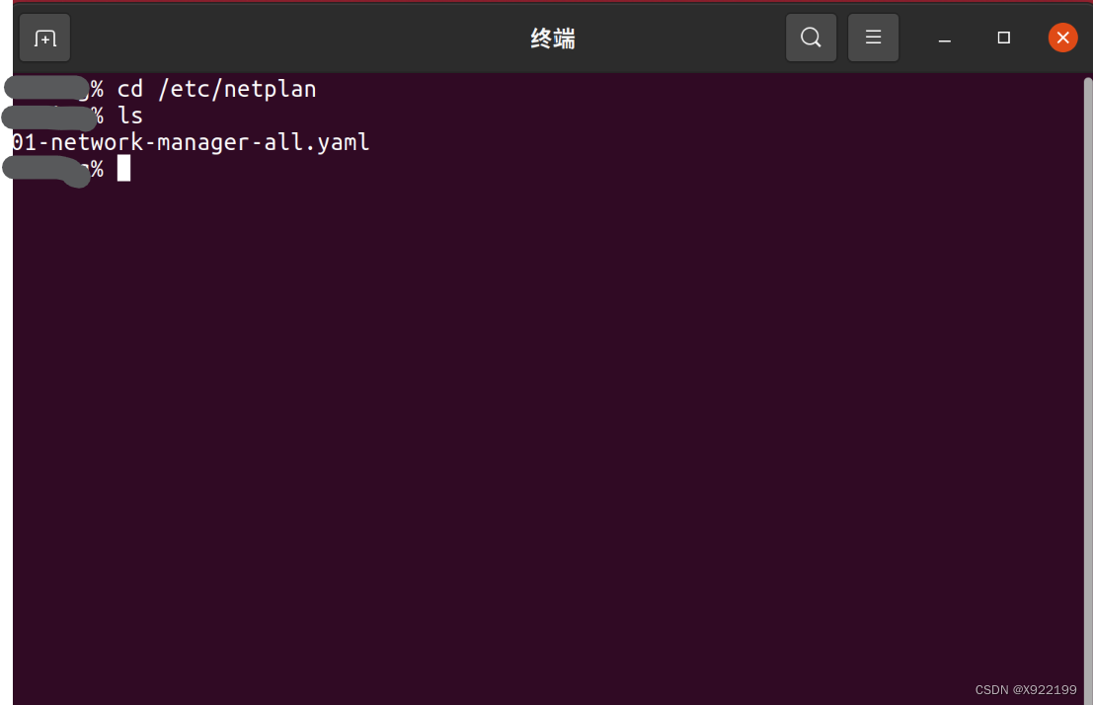This screenshot has width=1093, height=705.
Task: Click the blinking cursor block
Action: point(123,168)
